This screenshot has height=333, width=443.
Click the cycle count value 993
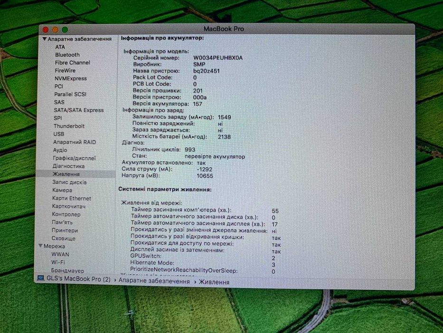tap(190, 149)
